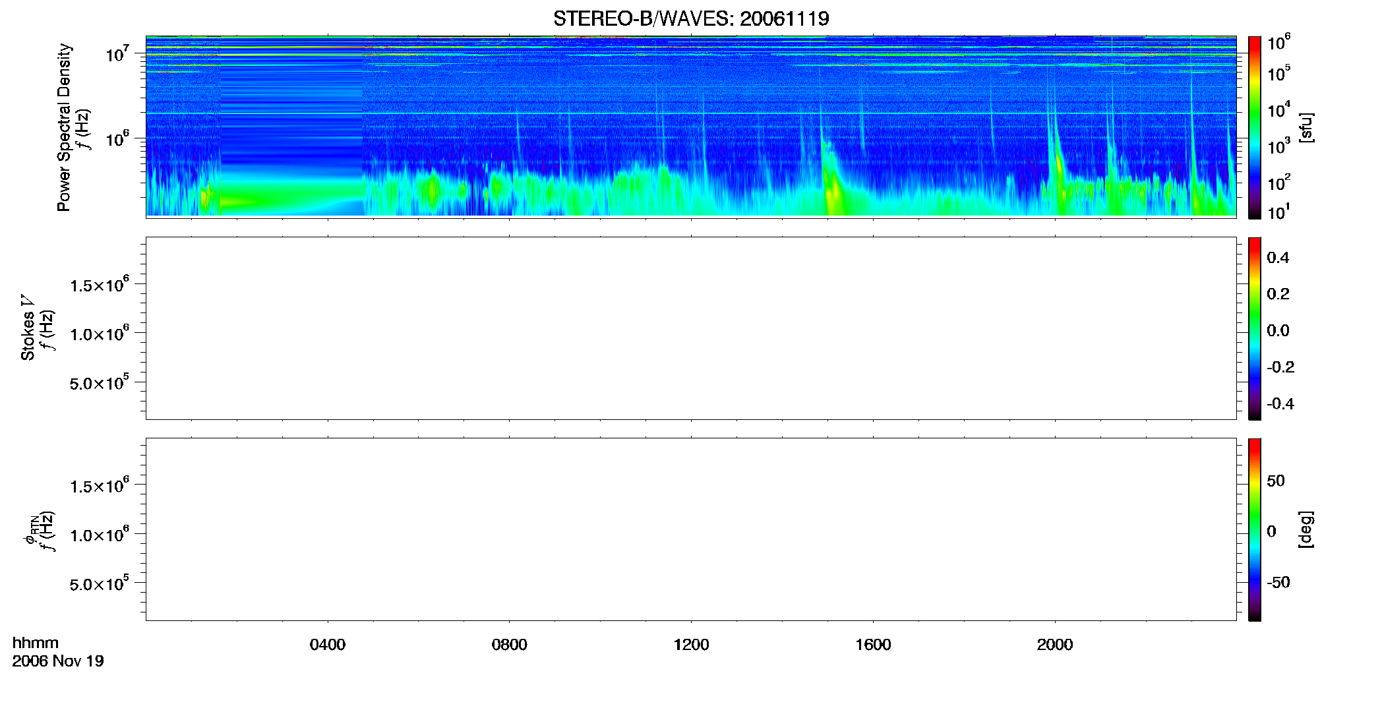Viewport: 1382px width, 712px height.
Task: Click the 0400 time axis label
Action: 328,645
